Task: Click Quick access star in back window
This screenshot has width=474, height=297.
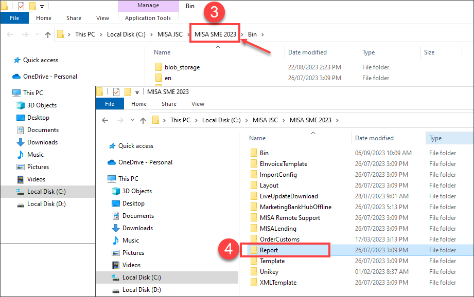Action: coord(16,60)
